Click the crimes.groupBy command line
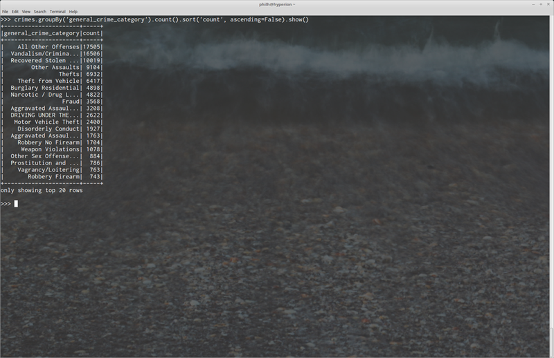The height and width of the screenshot is (358, 554). point(154,19)
